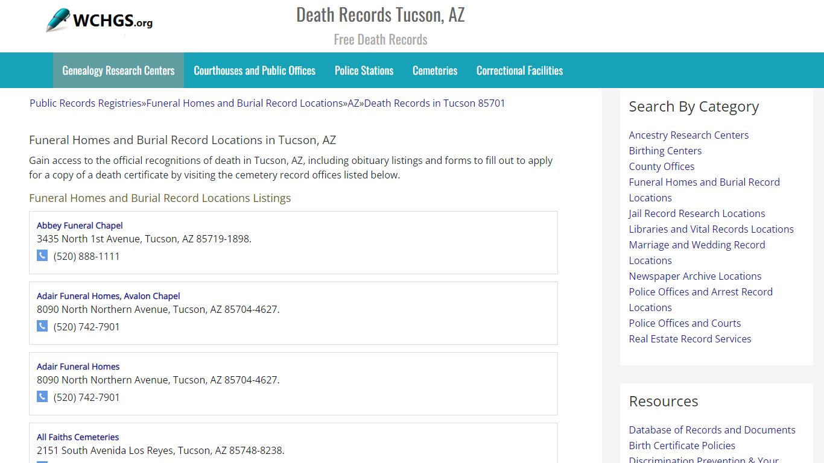Open Newspaper Archive Locations category
Viewport: 824px width, 463px height.
click(x=695, y=276)
